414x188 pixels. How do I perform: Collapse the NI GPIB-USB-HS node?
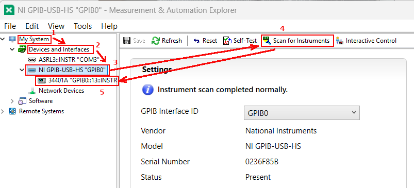[x=22, y=70]
